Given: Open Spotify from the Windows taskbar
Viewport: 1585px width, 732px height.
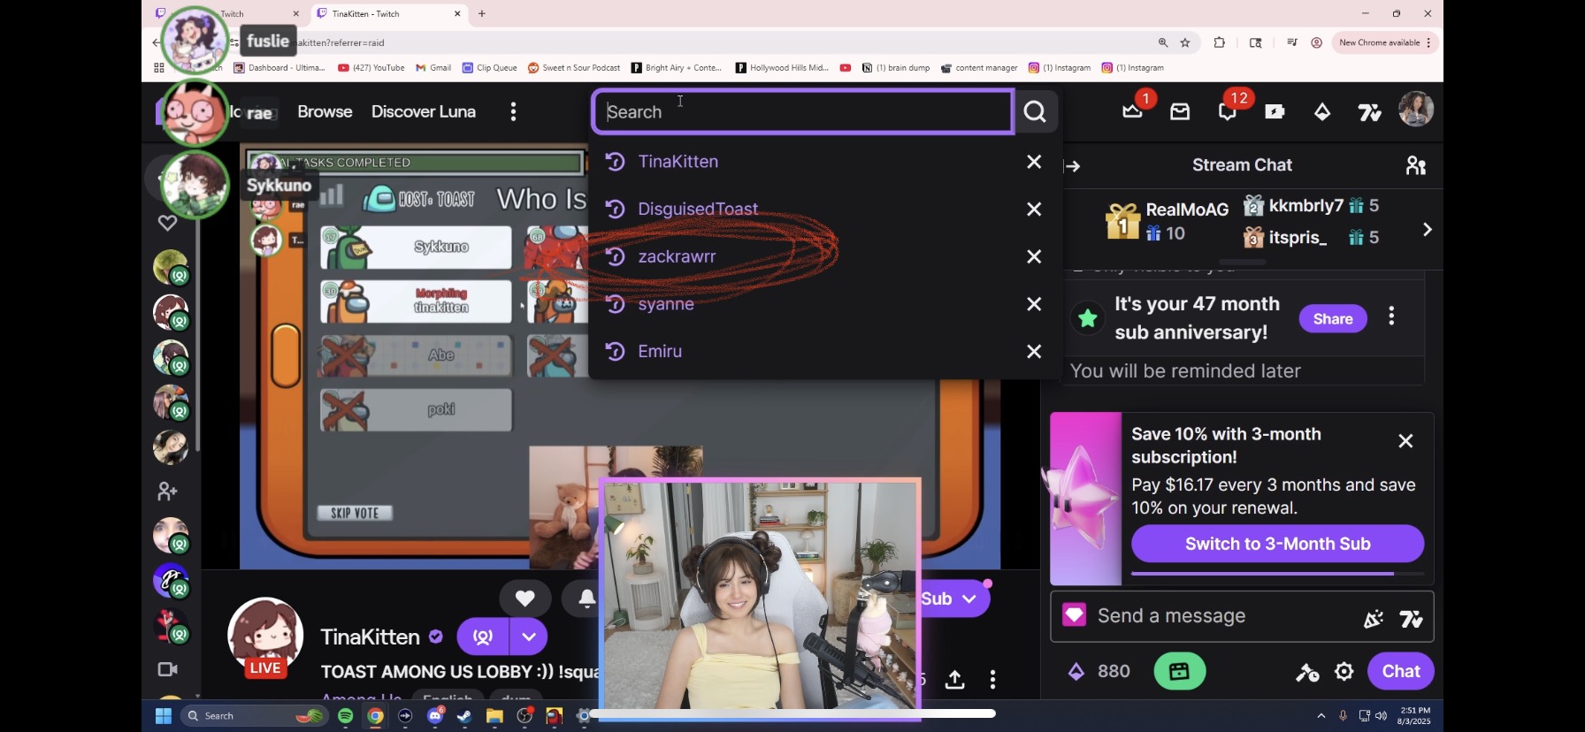Looking at the screenshot, I should [x=346, y=716].
